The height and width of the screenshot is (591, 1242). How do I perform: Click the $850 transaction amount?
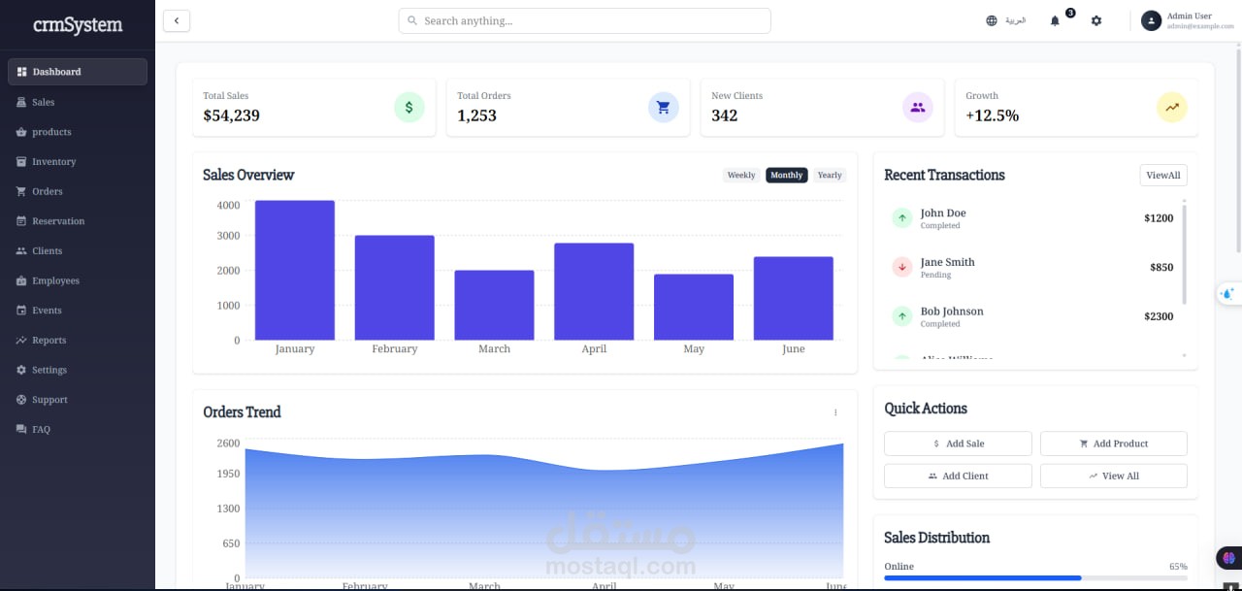(x=1161, y=267)
